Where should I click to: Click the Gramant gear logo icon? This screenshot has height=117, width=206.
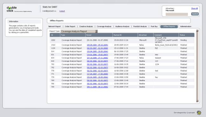tap(199, 113)
